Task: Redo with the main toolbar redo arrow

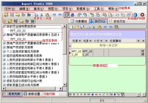Action: pyautogui.click(x=60, y=15)
